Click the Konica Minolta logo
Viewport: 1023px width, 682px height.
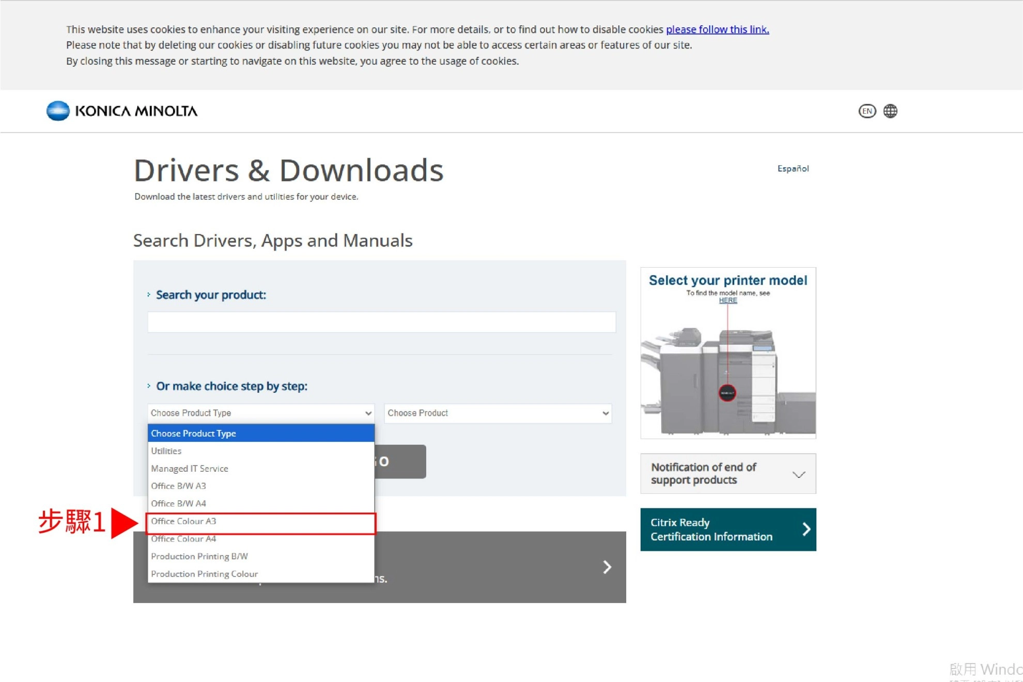(122, 111)
